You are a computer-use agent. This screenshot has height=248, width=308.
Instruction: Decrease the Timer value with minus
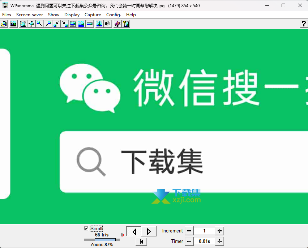[x=189, y=241]
